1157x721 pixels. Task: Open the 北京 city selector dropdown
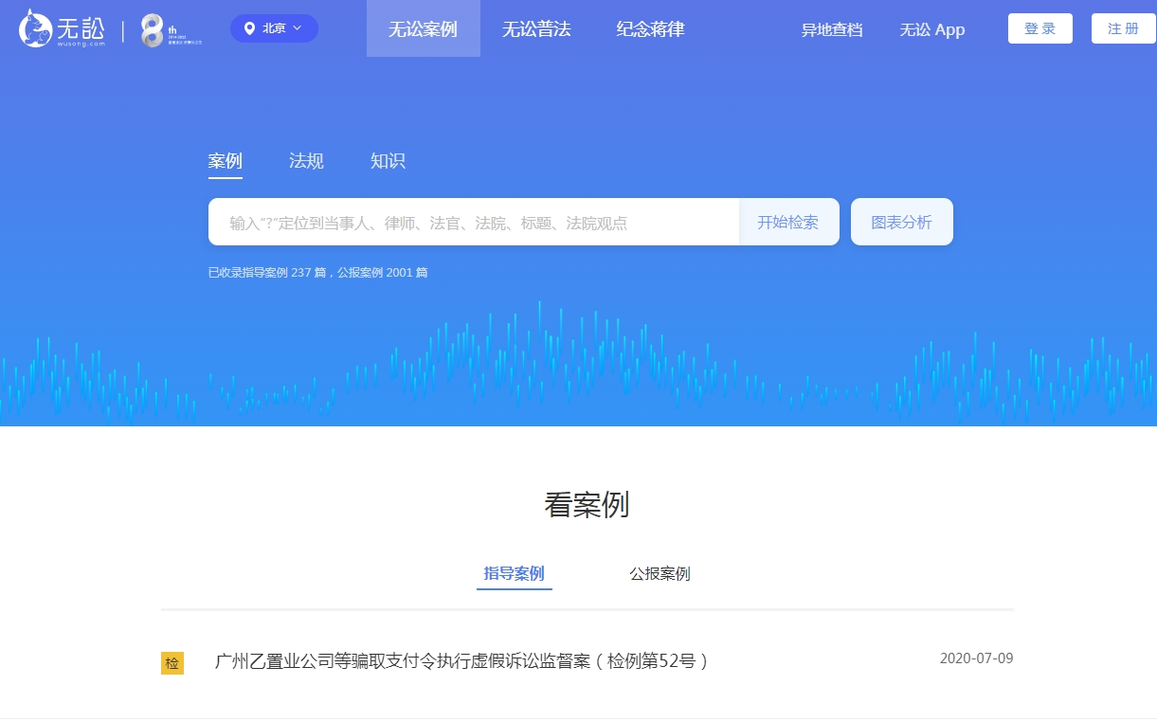pos(273,27)
